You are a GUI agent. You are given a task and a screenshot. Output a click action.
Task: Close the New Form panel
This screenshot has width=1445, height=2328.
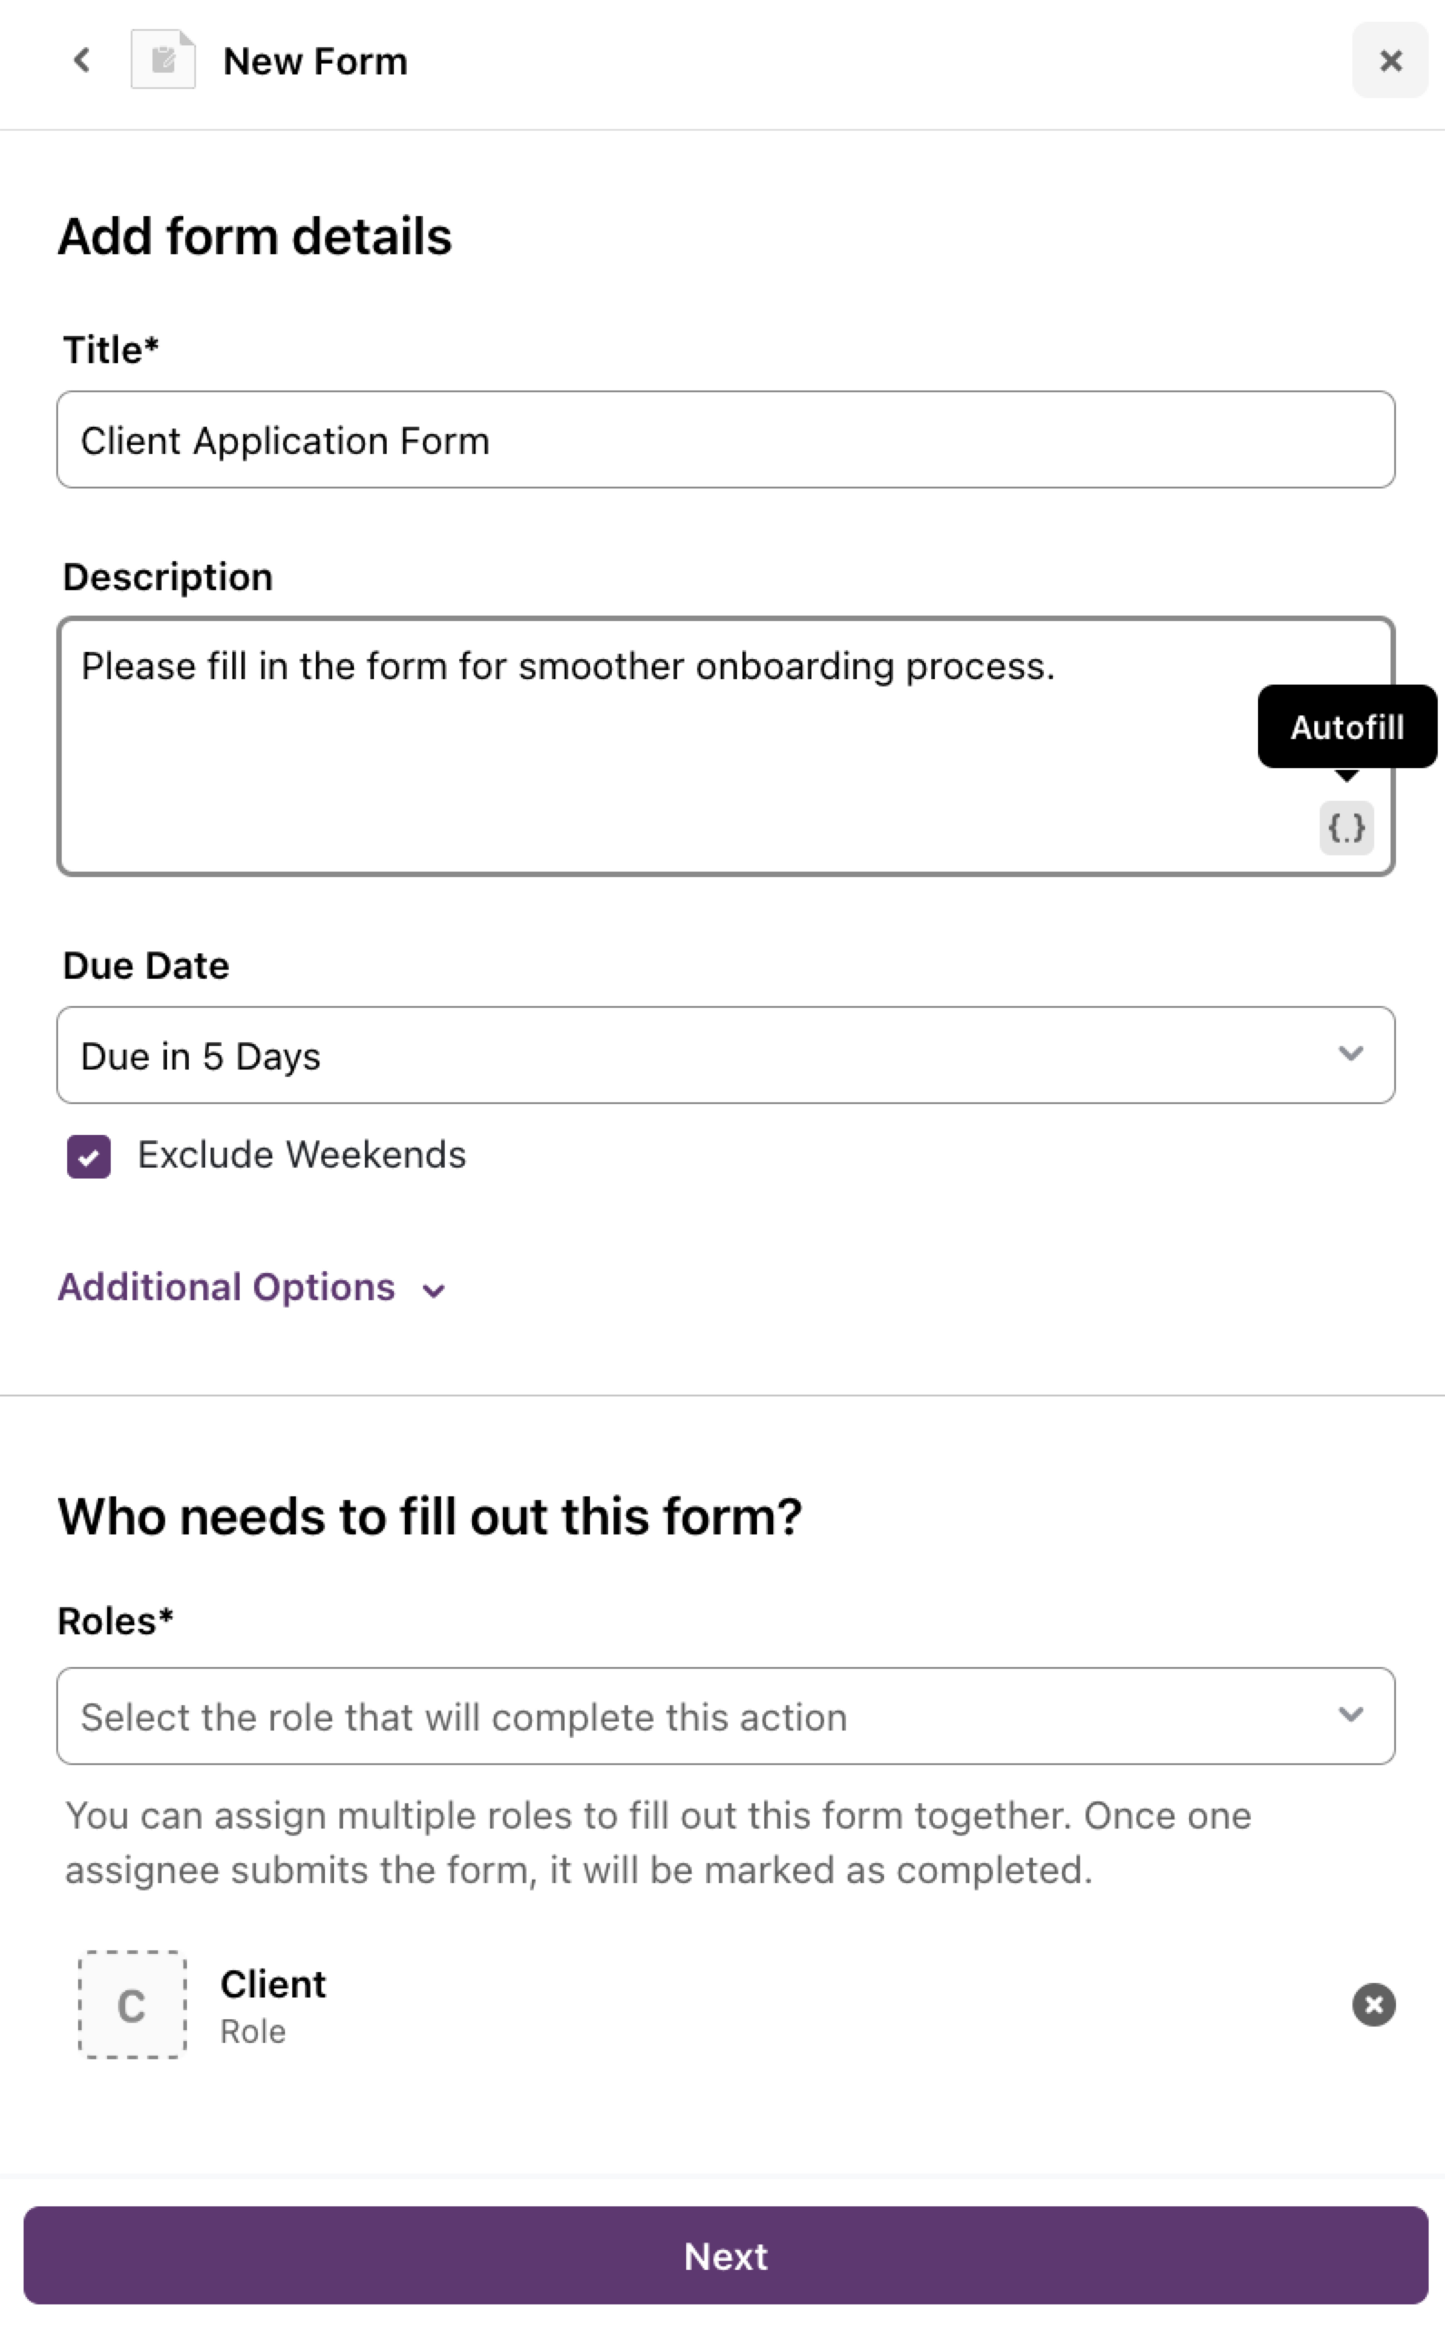1390,60
